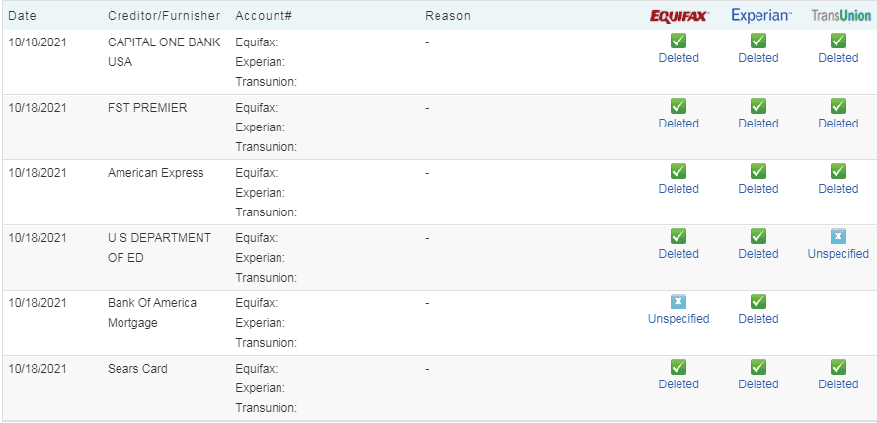Open the Unspecified link for U S Department of ED
This screenshot has height=423, width=877.
point(838,254)
